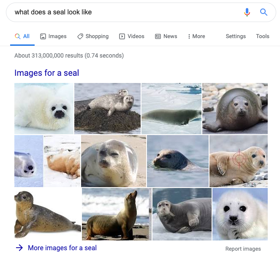Click the voice search microphone icon
Image resolution: width=280 pixels, height=257 pixels.
point(247,12)
